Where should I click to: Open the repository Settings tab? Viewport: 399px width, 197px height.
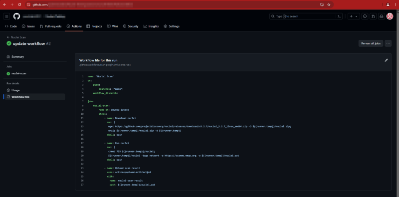click(x=172, y=26)
